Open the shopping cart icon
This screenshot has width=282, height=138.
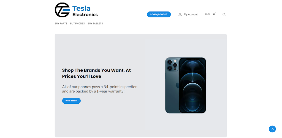214,14
